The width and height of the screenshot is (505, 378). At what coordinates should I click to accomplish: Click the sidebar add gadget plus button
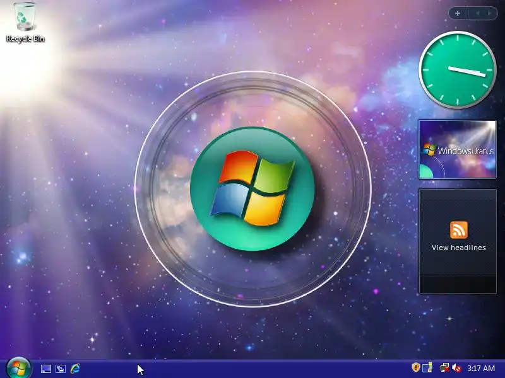point(458,13)
